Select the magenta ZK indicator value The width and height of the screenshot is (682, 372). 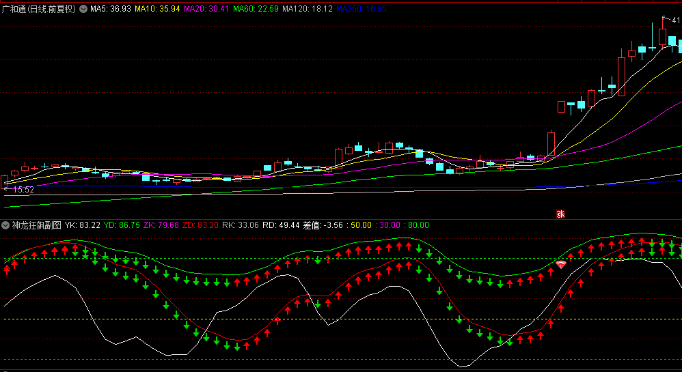pos(161,225)
